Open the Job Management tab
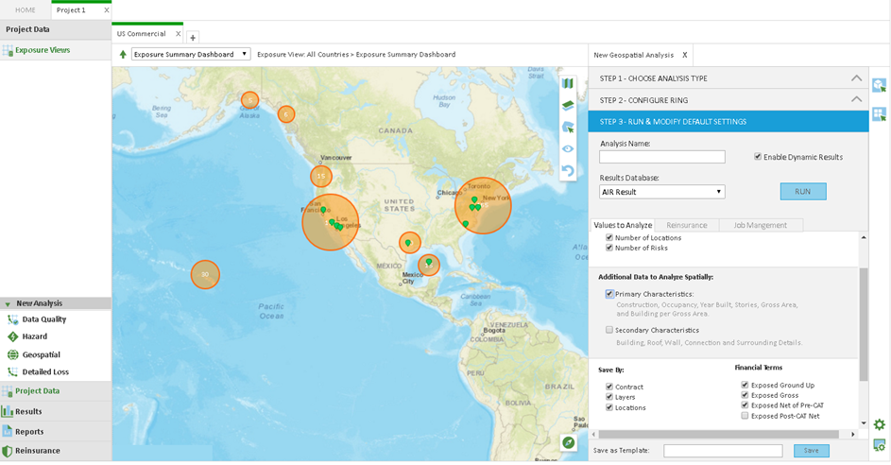The image size is (891, 465). (x=760, y=225)
